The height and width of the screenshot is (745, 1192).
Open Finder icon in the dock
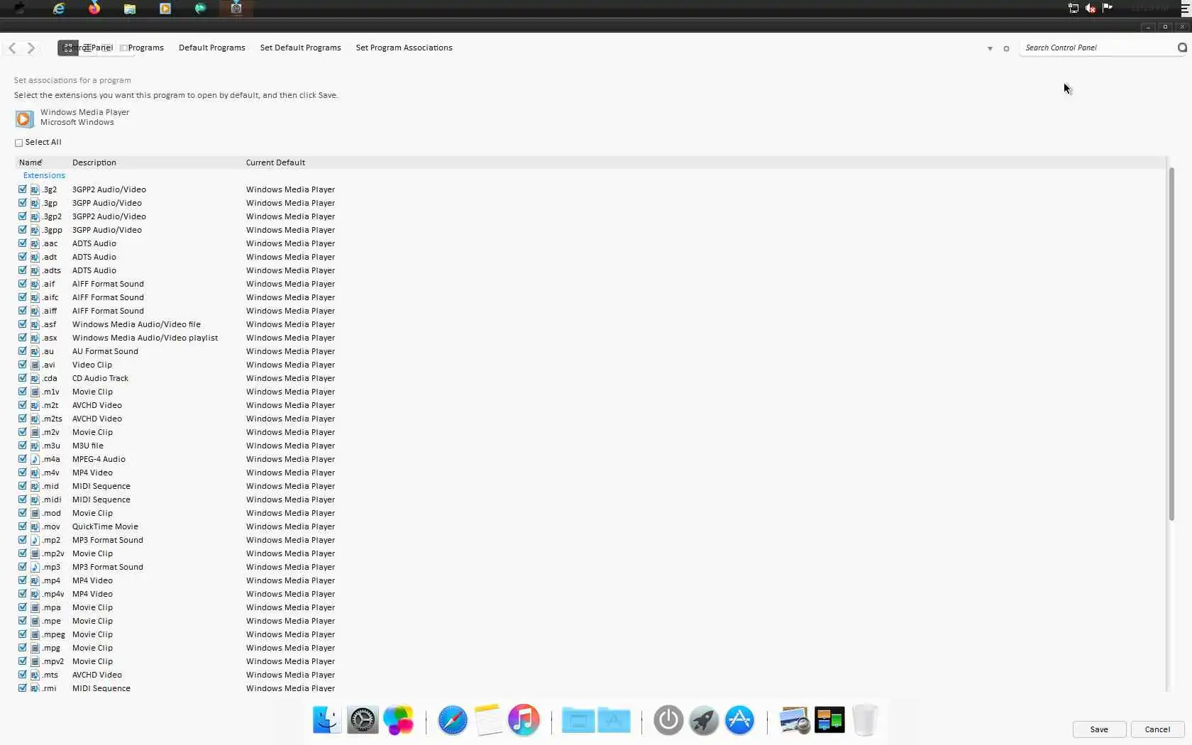pyautogui.click(x=327, y=720)
